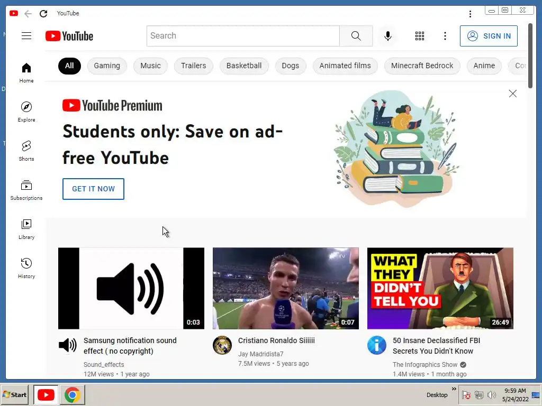Click the Show desktop tray icon
This screenshot has height=406, width=542.
click(536, 394)
